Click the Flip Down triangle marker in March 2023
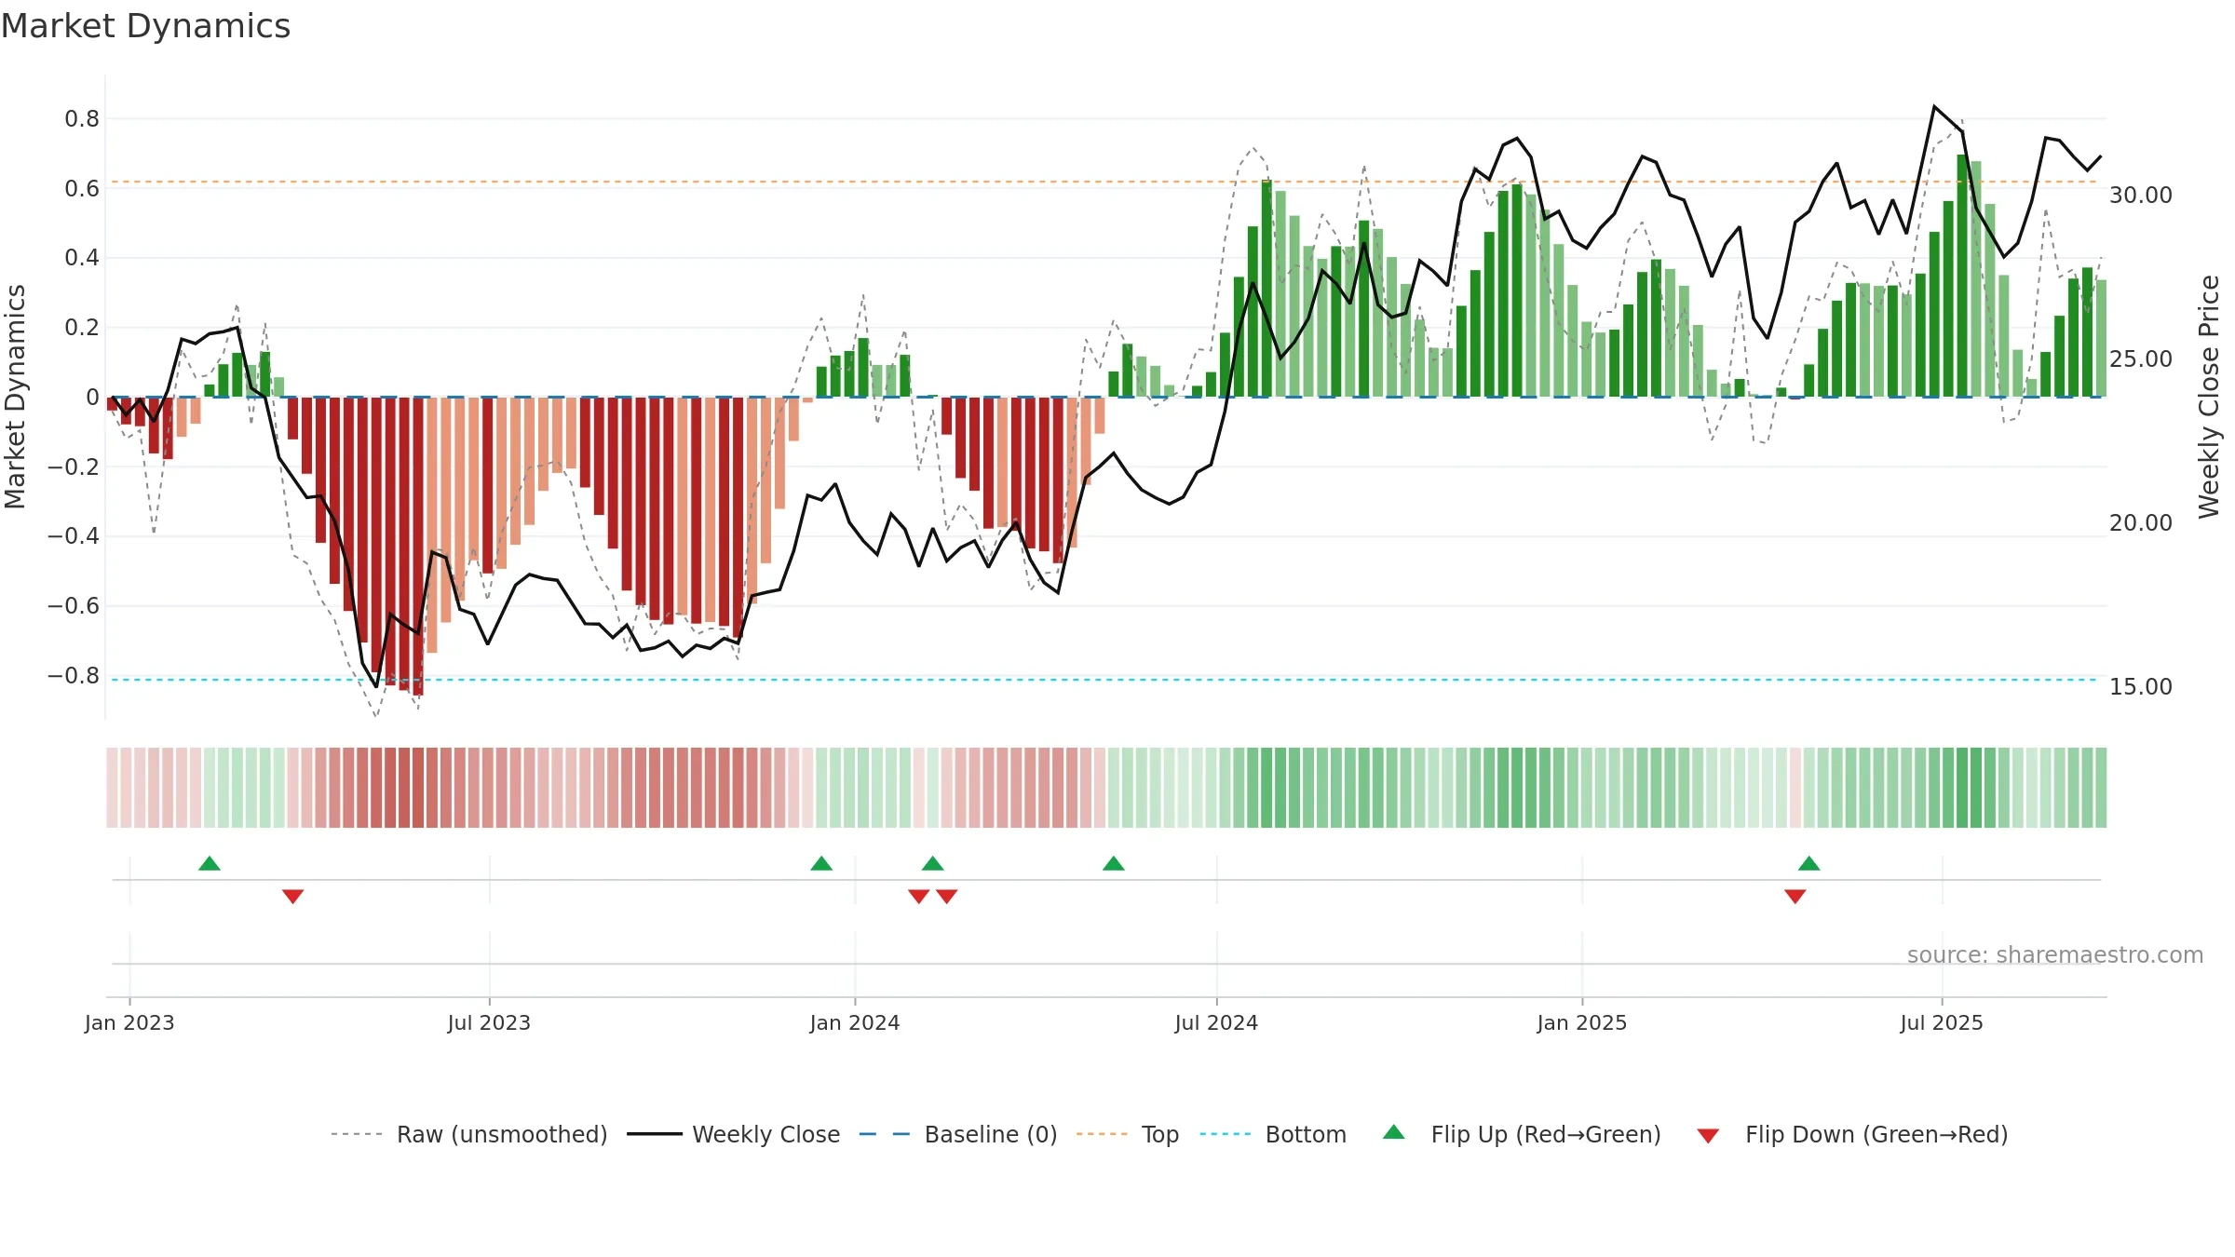This screenshot has width=2235, height=1257. [x=293, y=897]
